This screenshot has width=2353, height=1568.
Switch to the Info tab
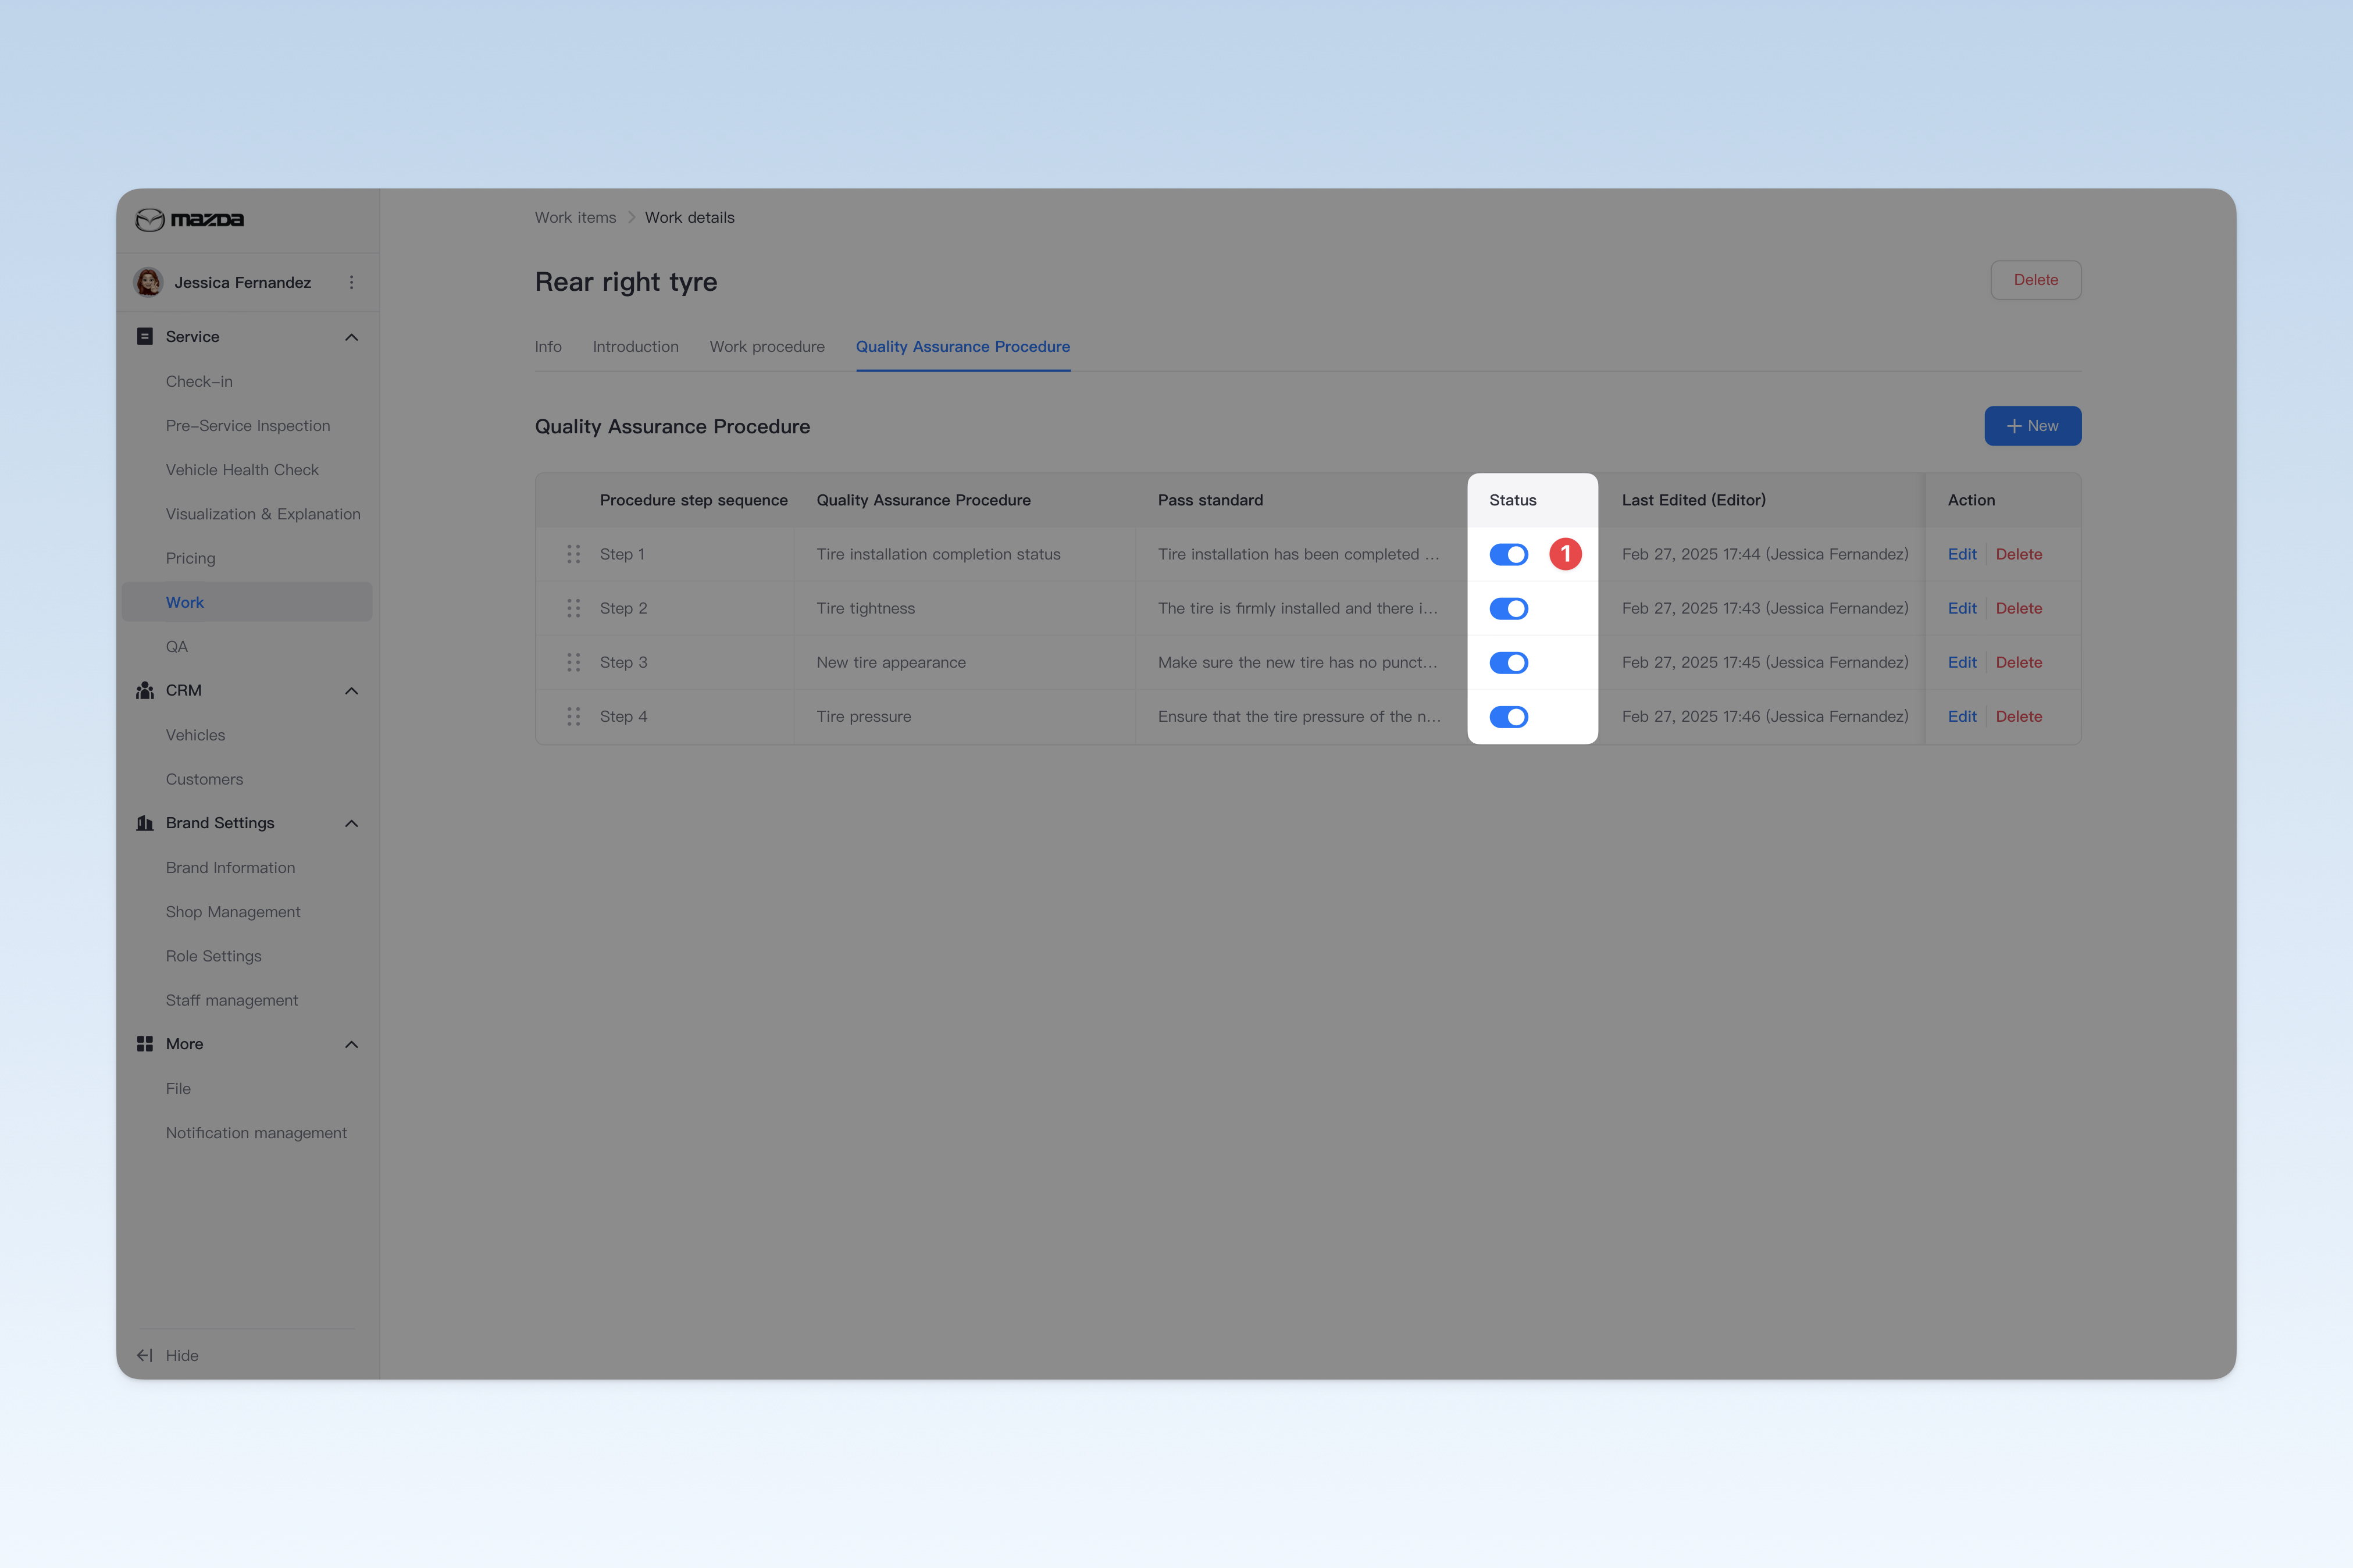548,346
